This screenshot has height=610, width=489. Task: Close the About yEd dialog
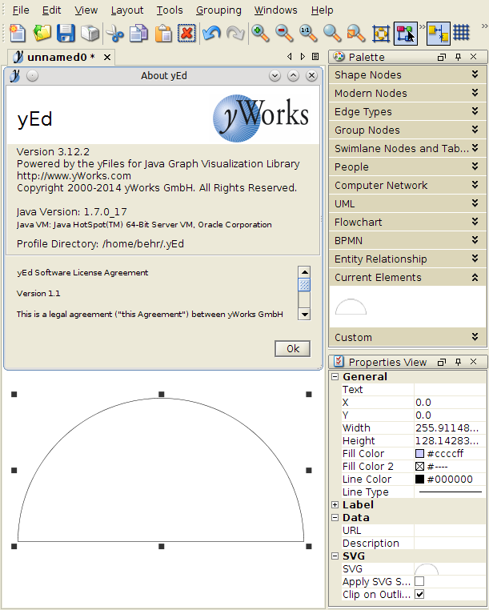311,75
